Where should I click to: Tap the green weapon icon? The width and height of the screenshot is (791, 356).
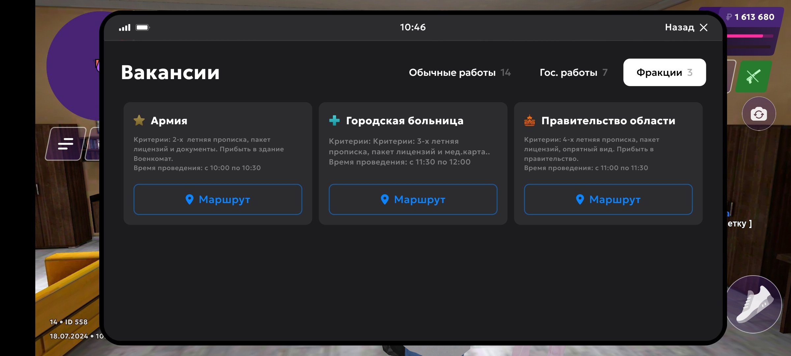pyautogui.click(x=753, y=76)
